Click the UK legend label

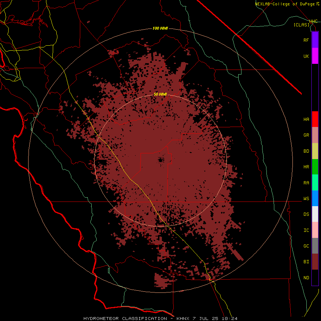306,56
